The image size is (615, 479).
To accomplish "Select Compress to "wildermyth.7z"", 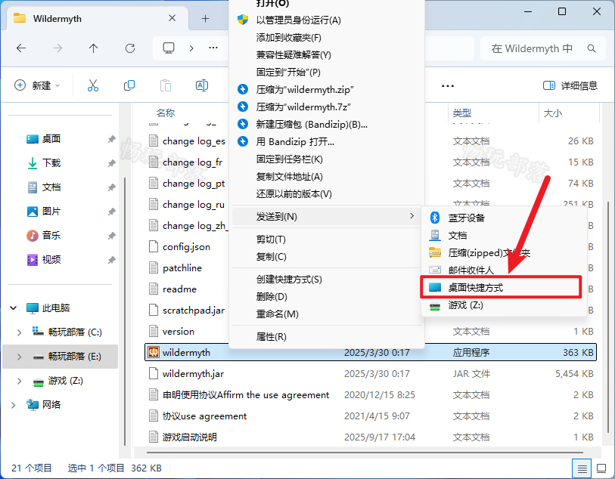I will tap(303, 107).
